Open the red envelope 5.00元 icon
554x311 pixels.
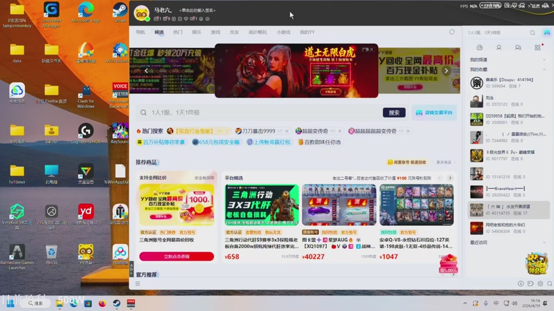tap(448, 264)
